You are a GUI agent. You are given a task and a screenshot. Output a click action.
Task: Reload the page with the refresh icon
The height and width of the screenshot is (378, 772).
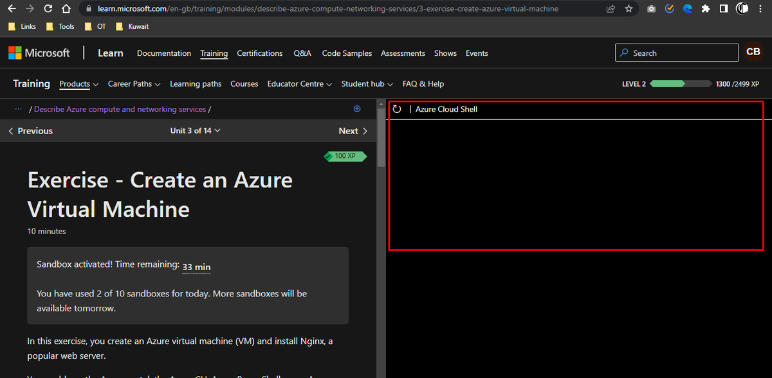click(48, 9)
